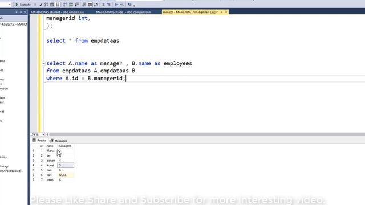
Task: Click the editor horizontal scrollbar track
Action: pos(207,134)
